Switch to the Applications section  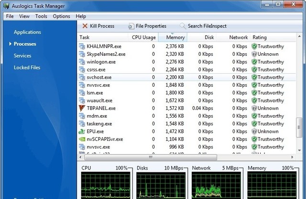(27, 32)
